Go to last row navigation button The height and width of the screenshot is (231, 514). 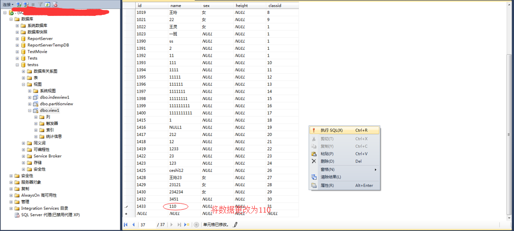point(179,225)
